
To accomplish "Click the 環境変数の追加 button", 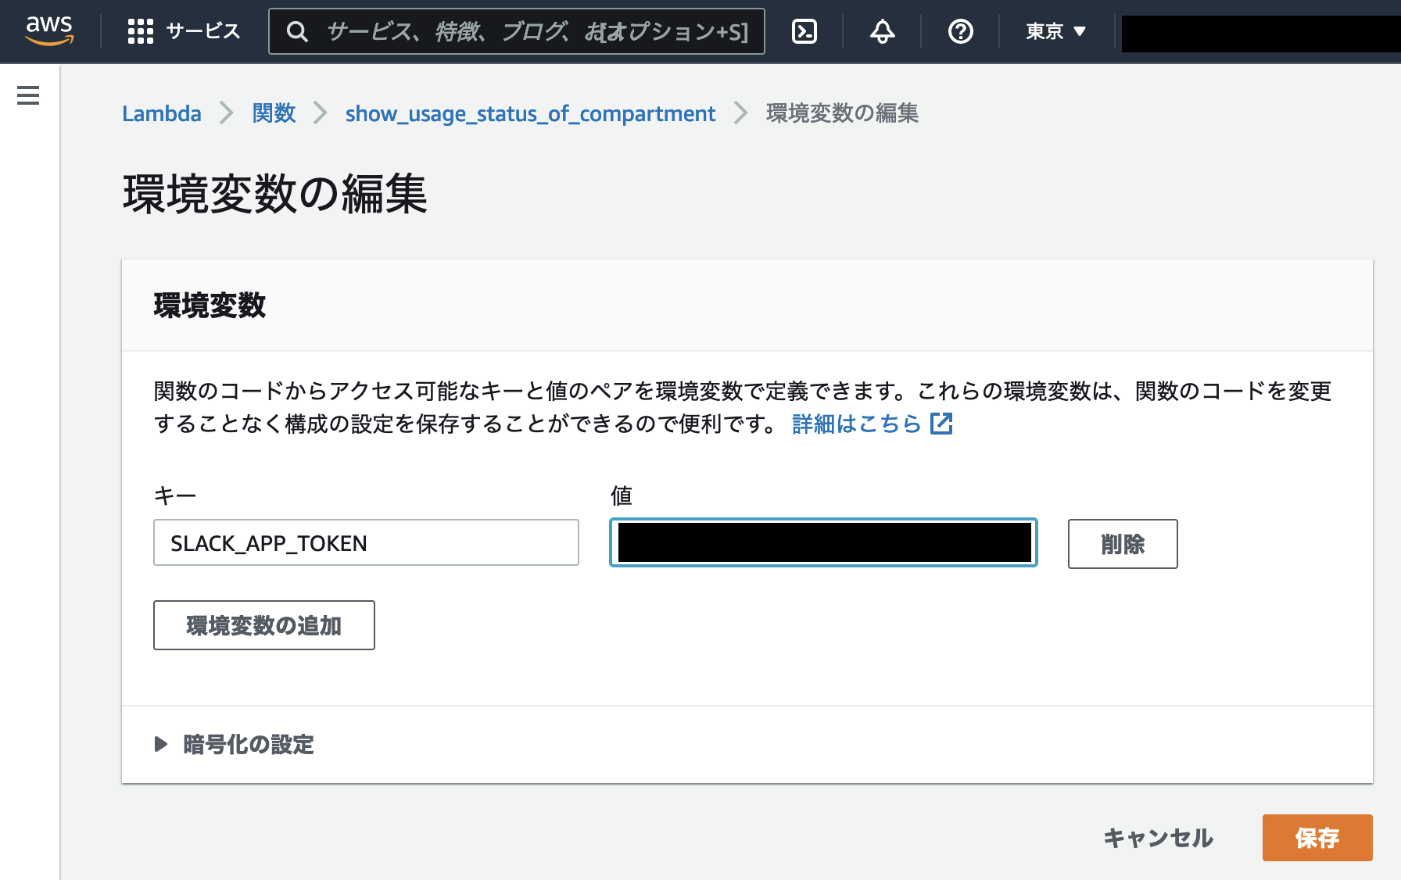I will 264,625.
